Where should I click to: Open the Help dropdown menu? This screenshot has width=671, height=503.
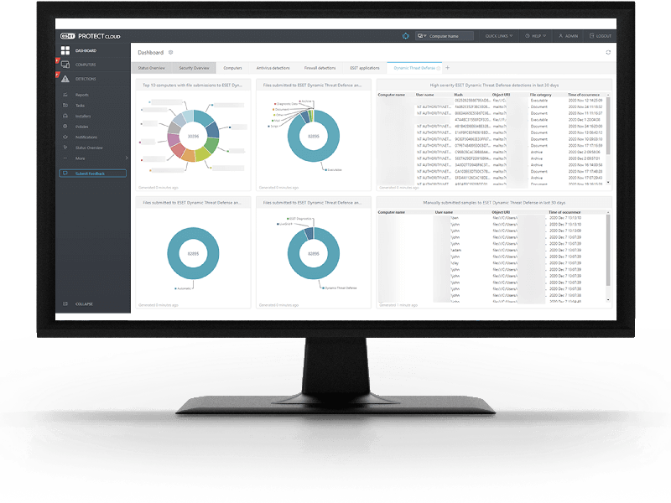(x=535, y=37)
